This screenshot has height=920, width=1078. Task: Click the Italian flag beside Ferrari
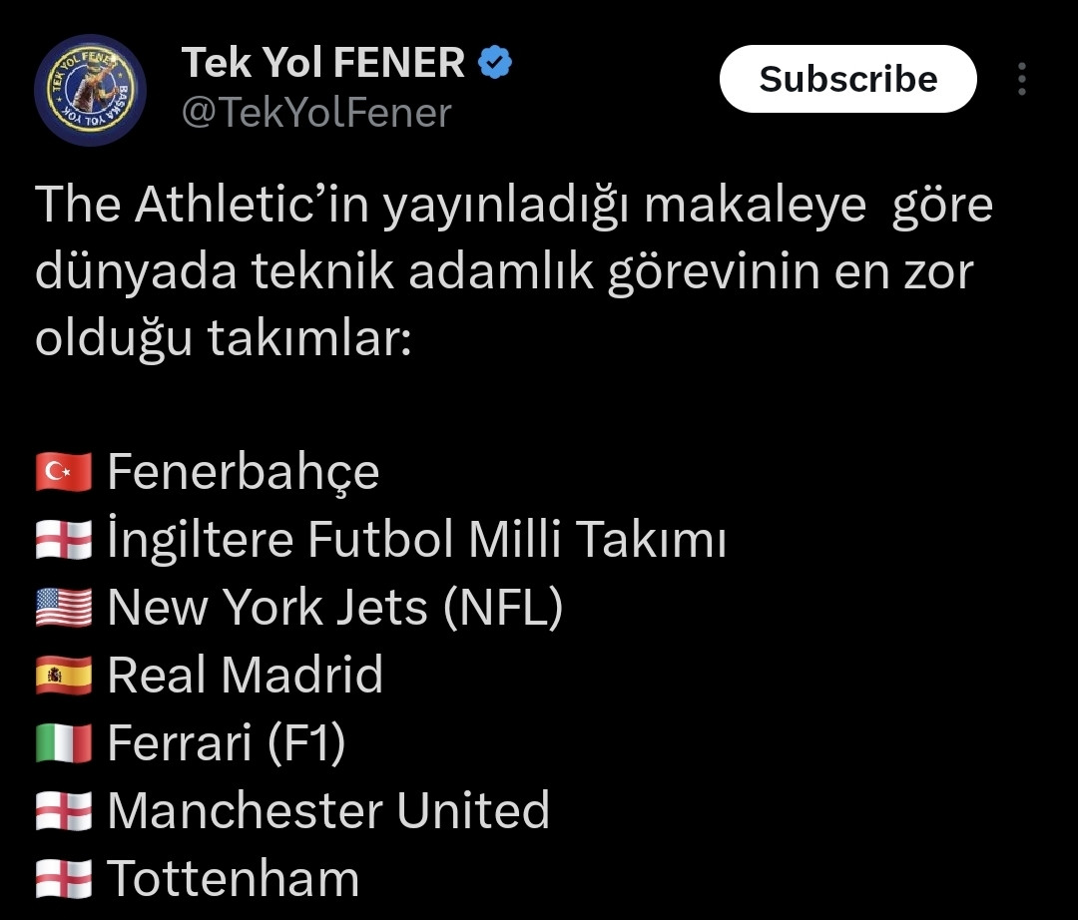coord(64,743)
